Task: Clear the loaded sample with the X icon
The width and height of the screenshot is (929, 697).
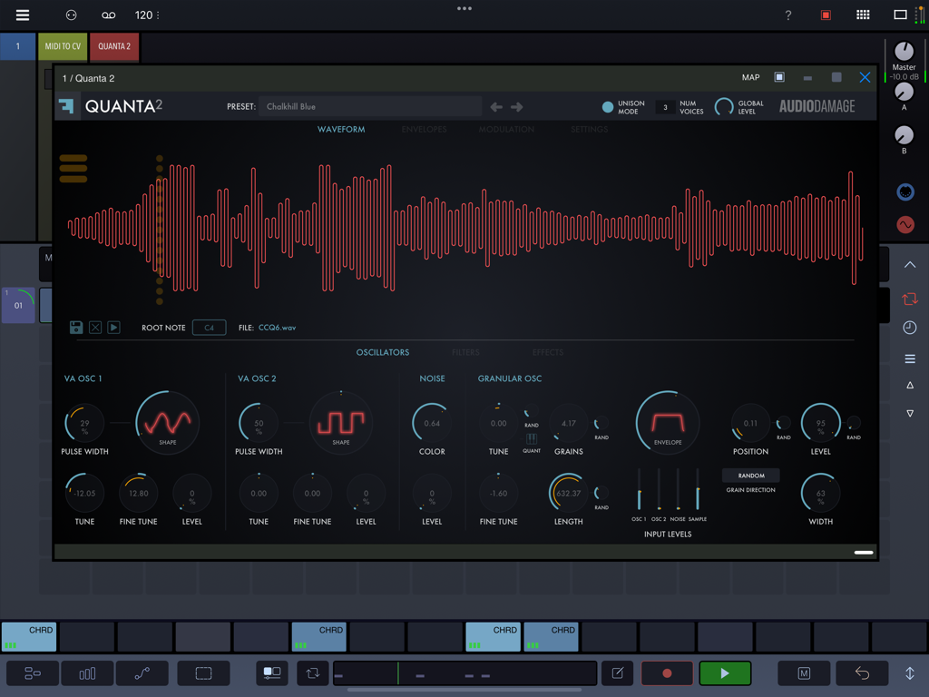Action: click(95, 327)
